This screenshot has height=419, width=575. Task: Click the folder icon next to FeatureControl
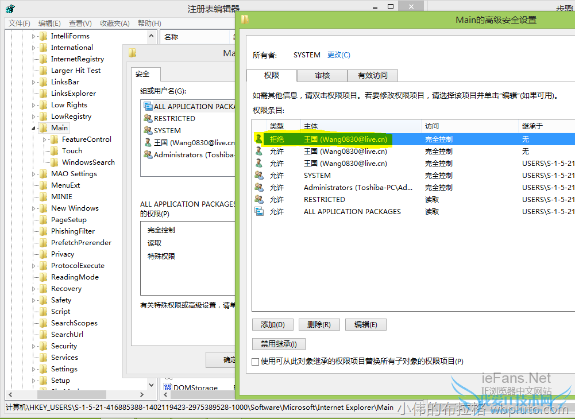click(54, 139)
